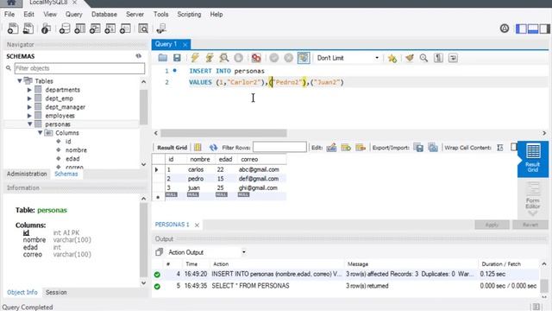
Task: Refresh the result grid data
Action: 213,148
